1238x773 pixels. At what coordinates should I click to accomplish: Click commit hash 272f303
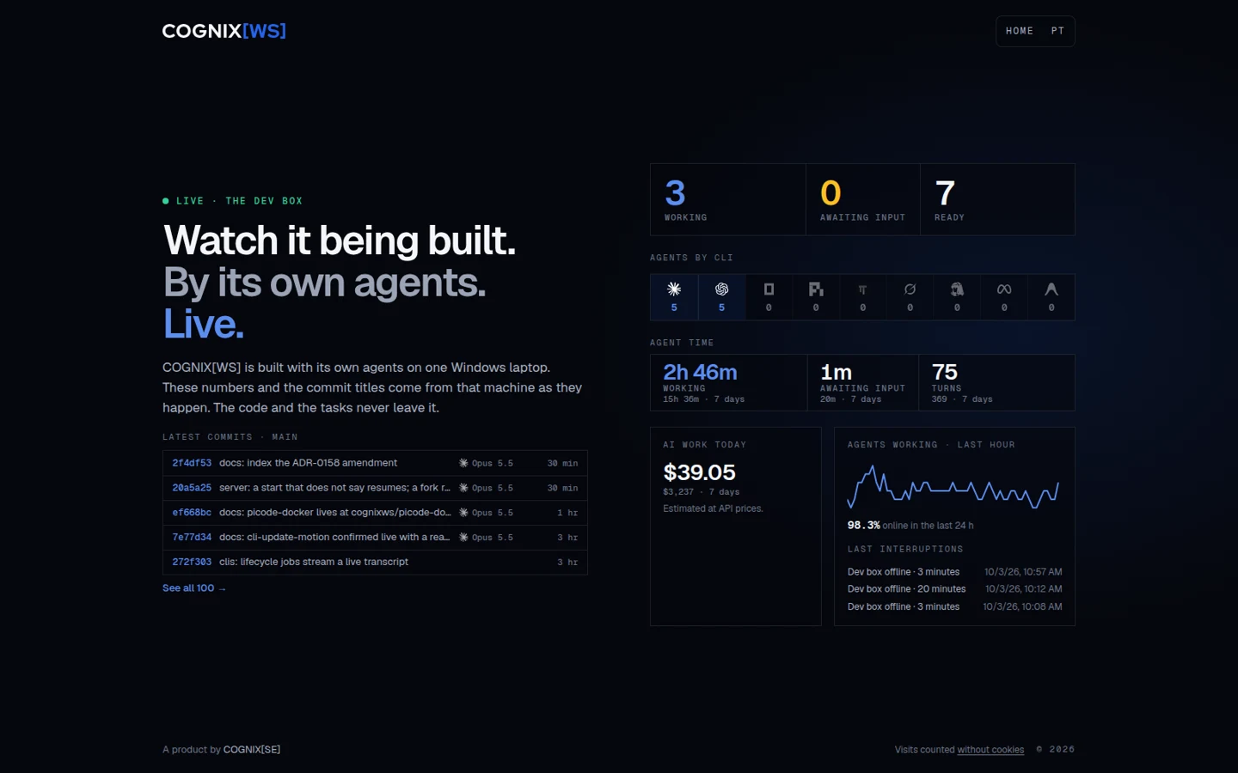[192, 563]
